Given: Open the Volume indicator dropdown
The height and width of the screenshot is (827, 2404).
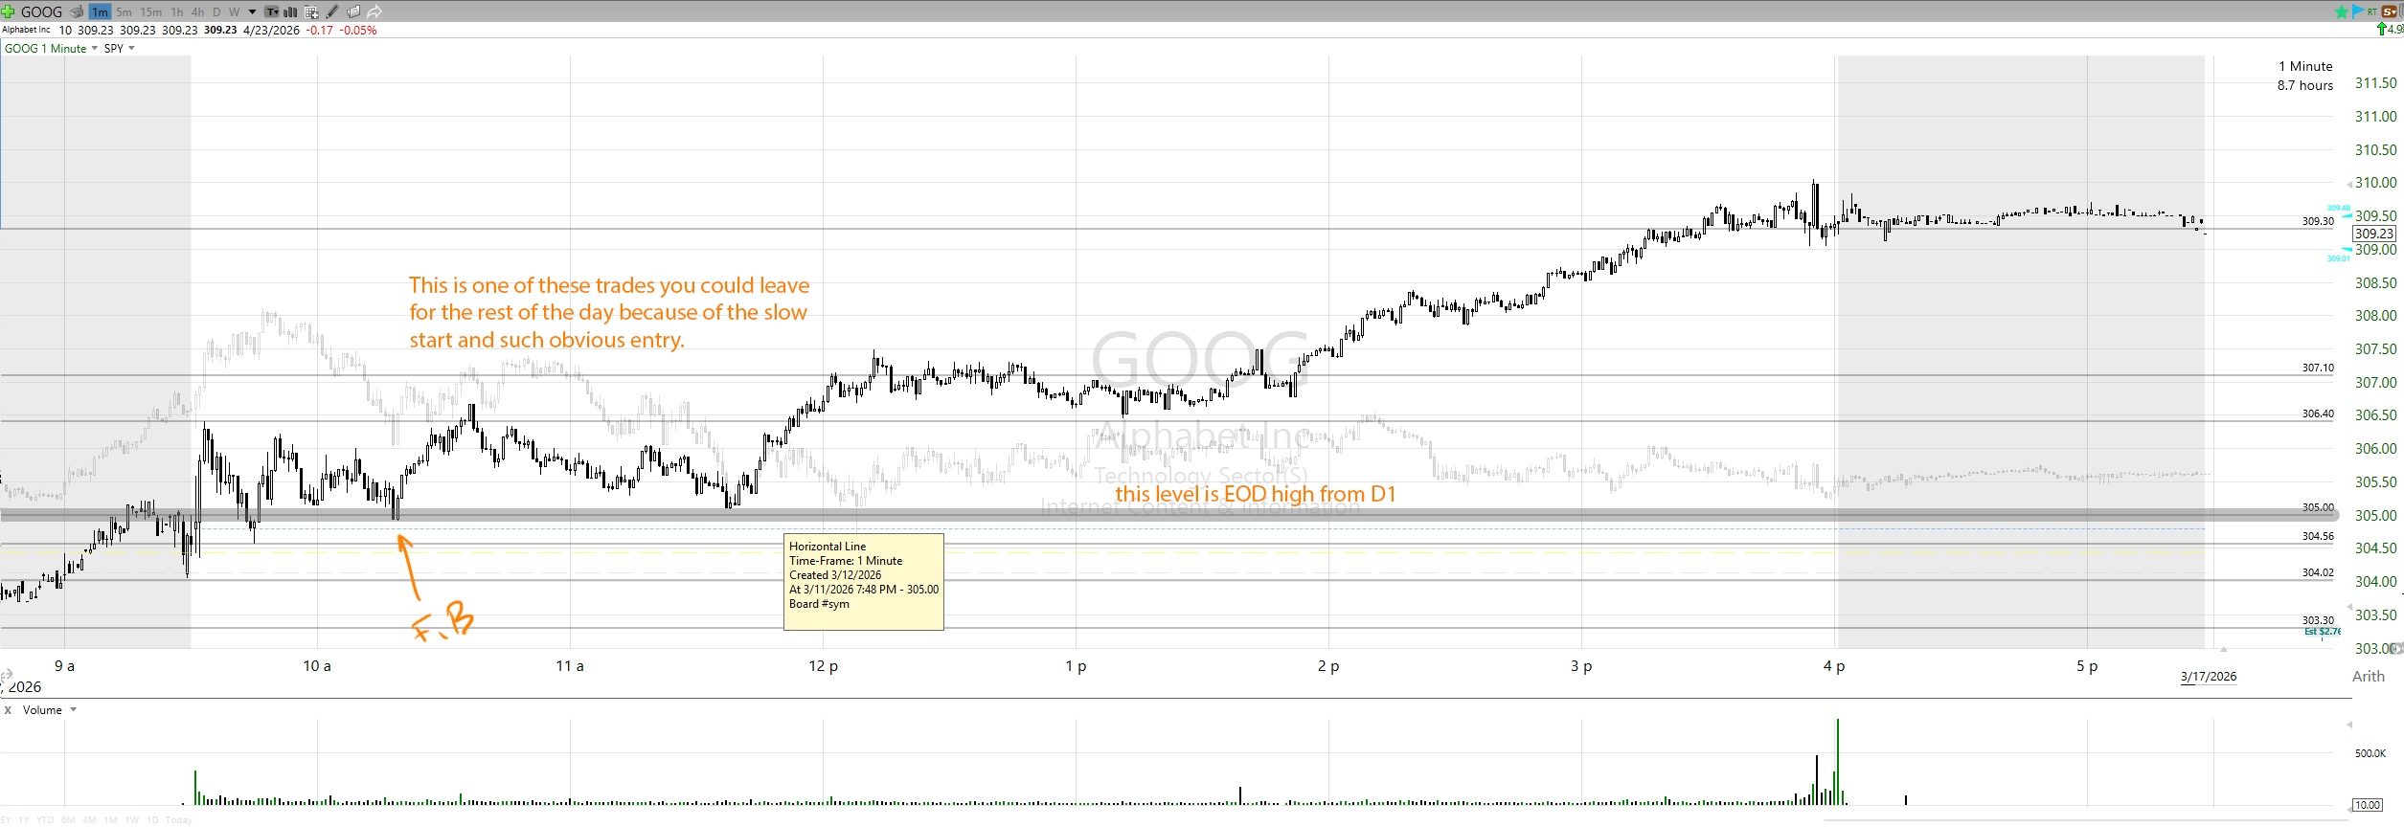Looking at the screenshot, I should pos(74,710).
